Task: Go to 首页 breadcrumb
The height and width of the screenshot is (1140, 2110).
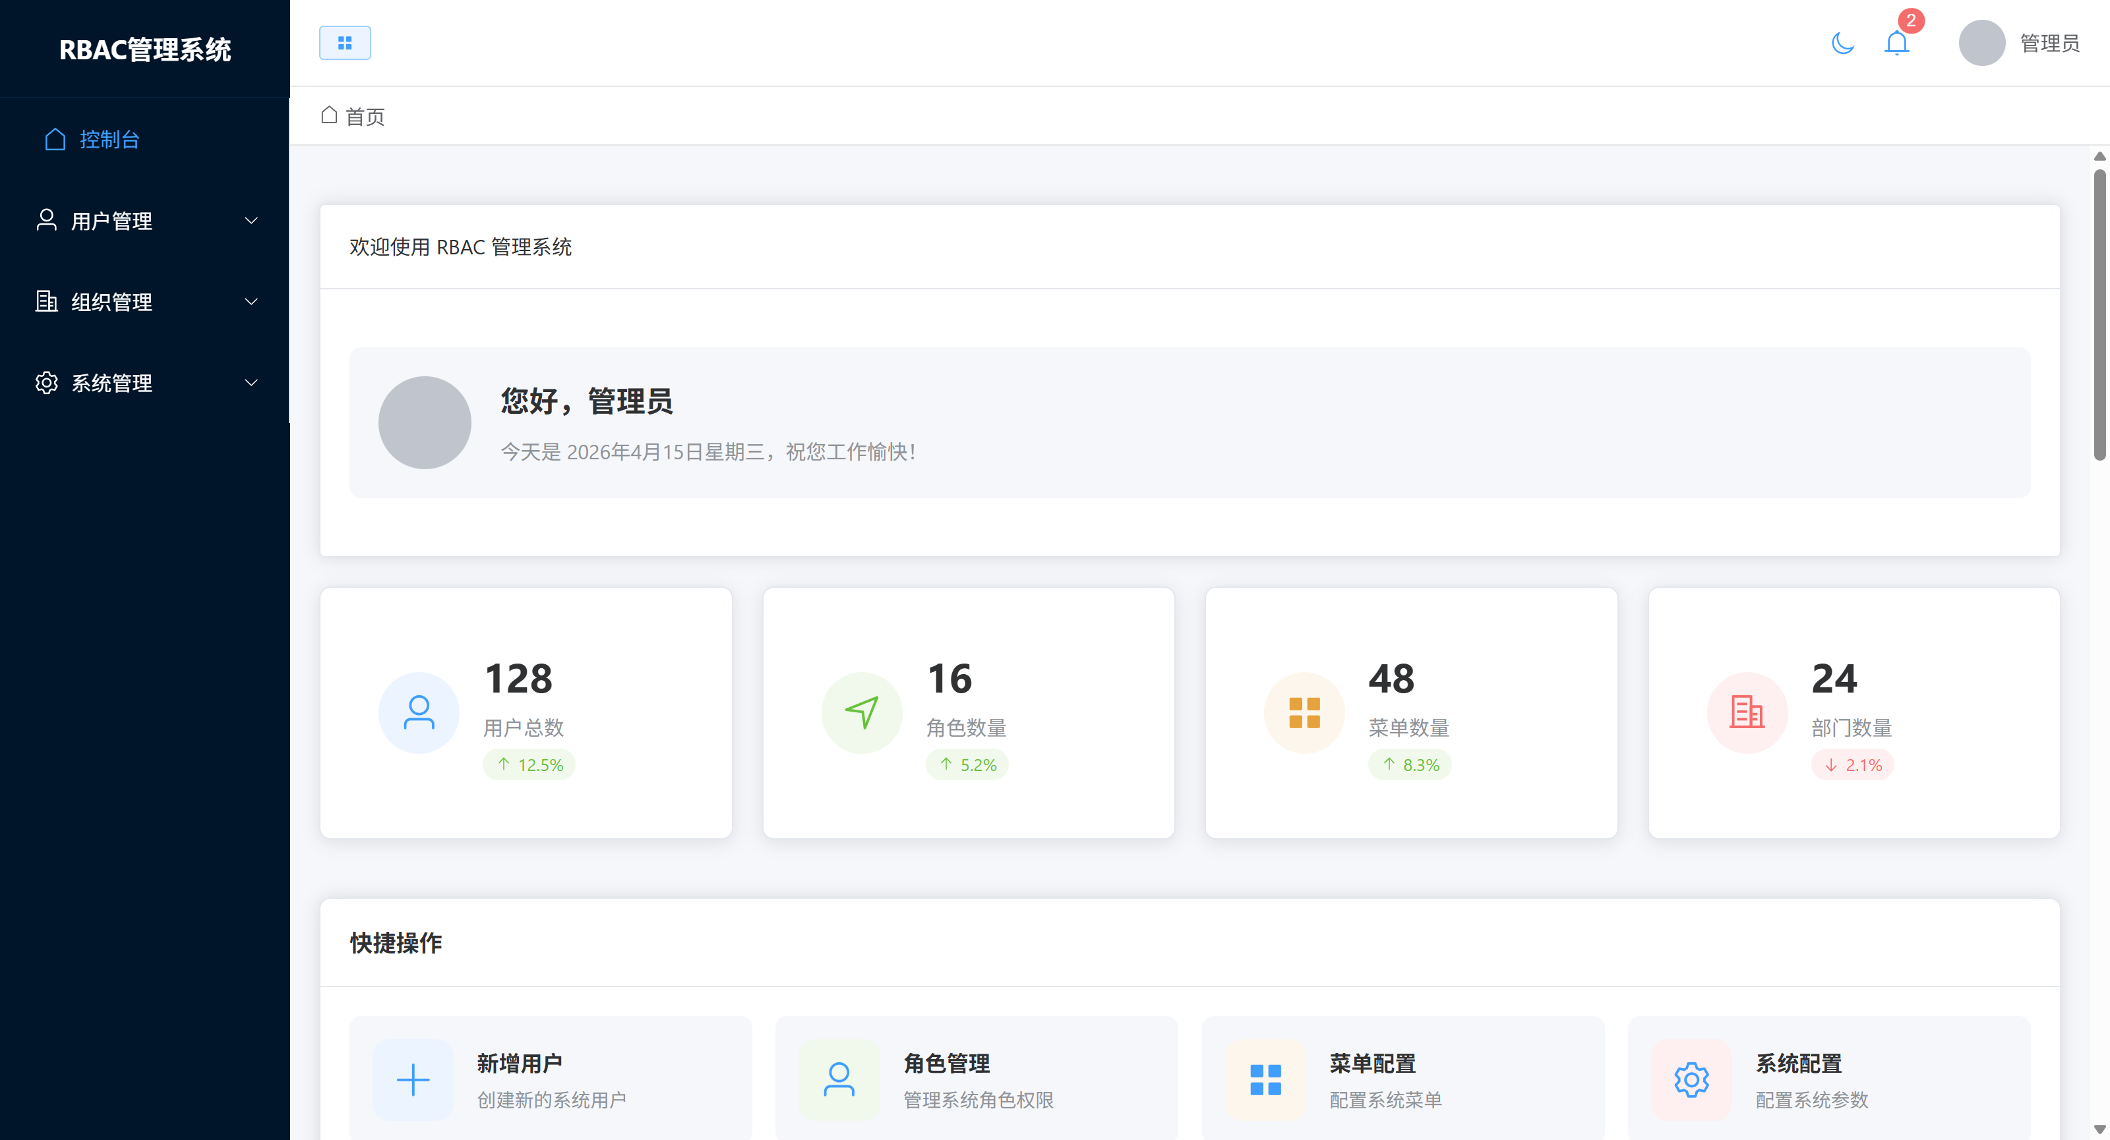Action: (364, 117)
